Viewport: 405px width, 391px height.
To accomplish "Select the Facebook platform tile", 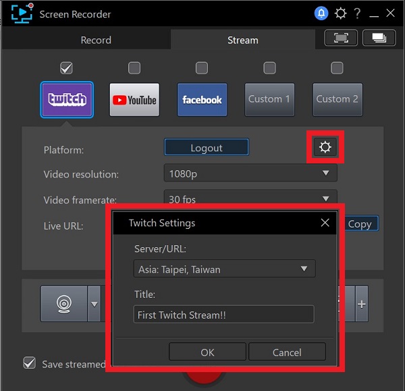I will 202,99.
